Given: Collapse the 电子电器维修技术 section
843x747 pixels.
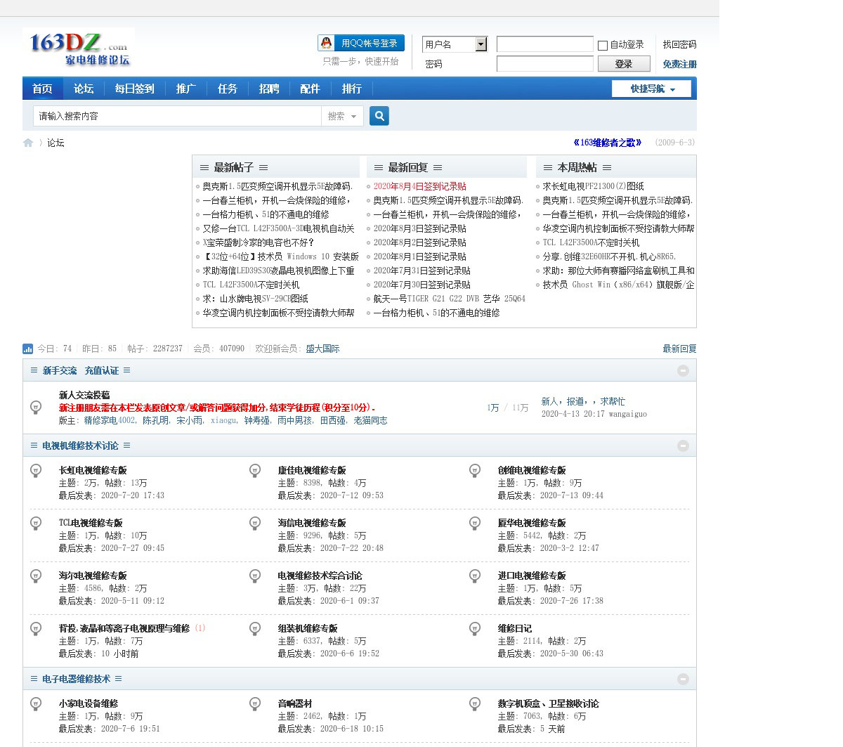Looking at the screenshot, I should click(682, 679).
